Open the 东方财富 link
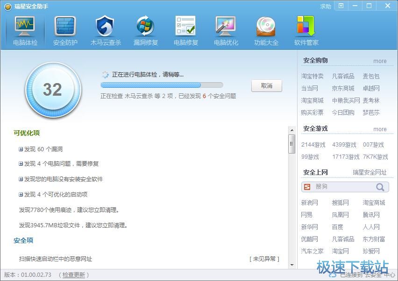 (x=374, y=239)
